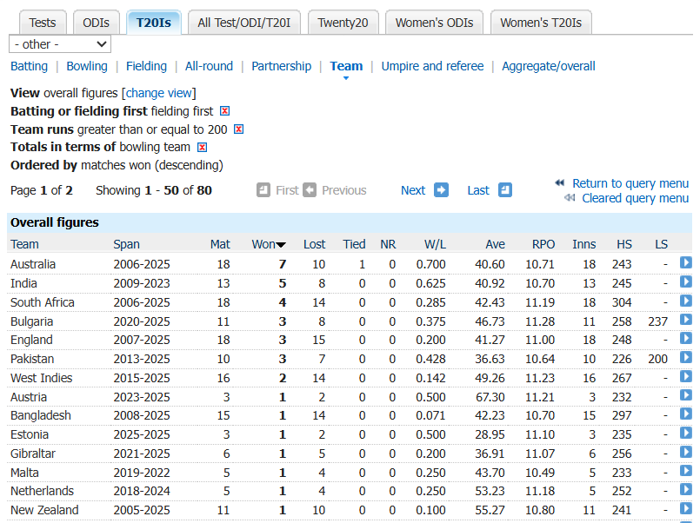Viewport: 700px width, 523px height.
Task: Open the Return to query menu link
Action: click(x=630, y=183)
